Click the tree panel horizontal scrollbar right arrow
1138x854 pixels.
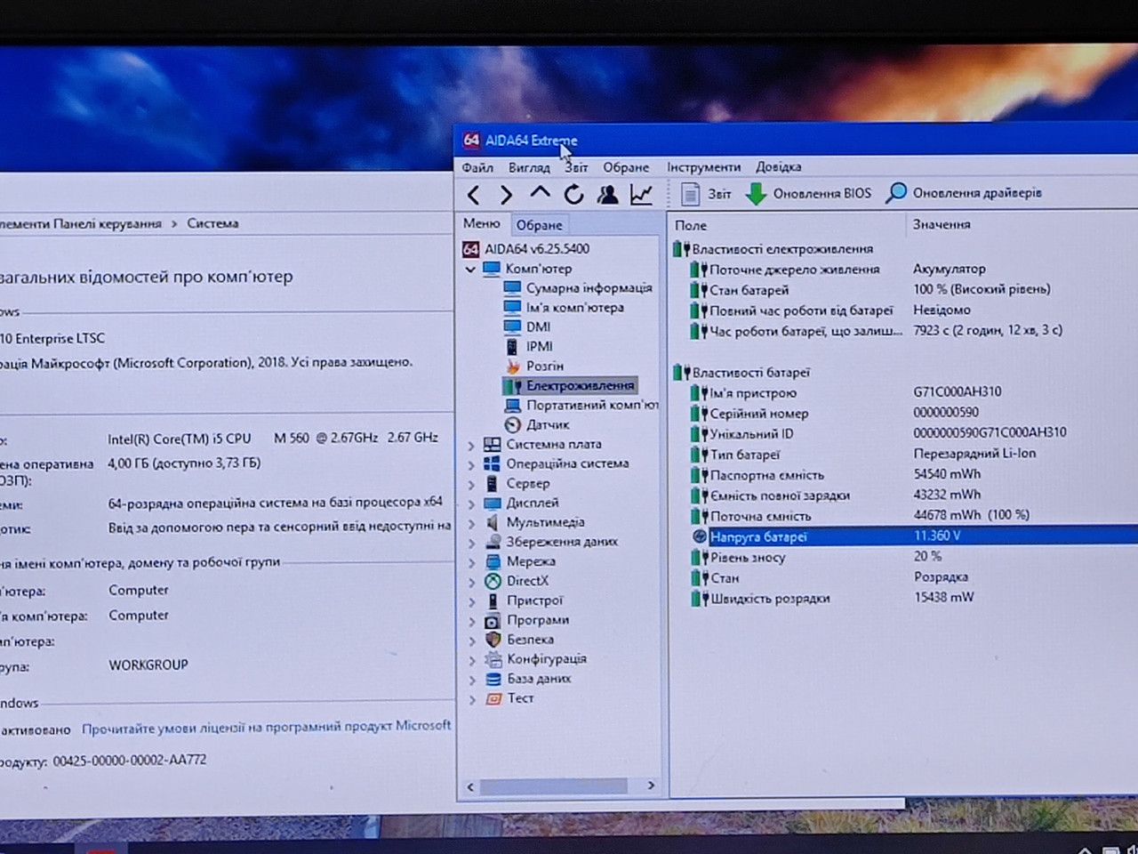click(651, 786)
